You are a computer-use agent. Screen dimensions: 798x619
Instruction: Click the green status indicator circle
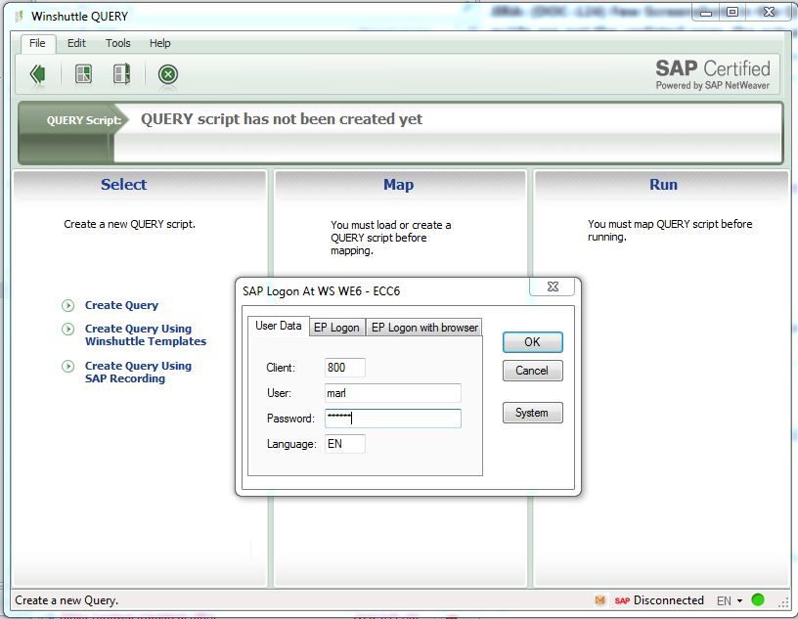tap(758, 600)
